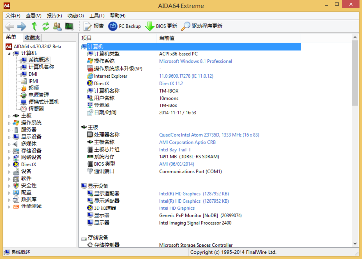Select DMI tree item
This screenshot has width=362, height=259.
[x=33, y=74]
